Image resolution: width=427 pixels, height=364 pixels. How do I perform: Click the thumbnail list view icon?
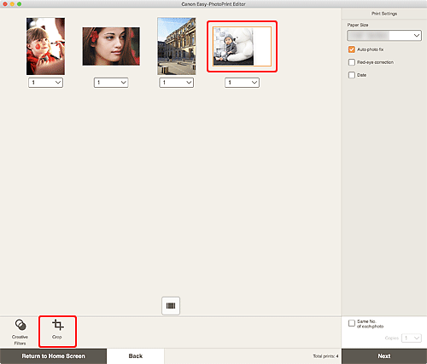click(171, 306)
